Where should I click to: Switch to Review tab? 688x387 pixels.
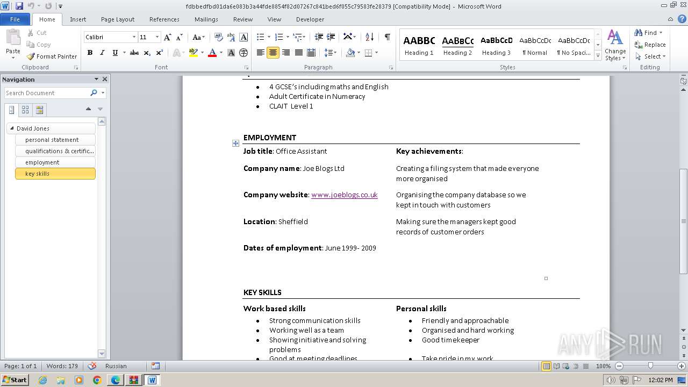tap(243, 19)
